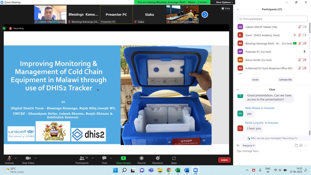Open the chat recipient Everyone dropdown
This screenshot has width=311, height=175.
249,146
